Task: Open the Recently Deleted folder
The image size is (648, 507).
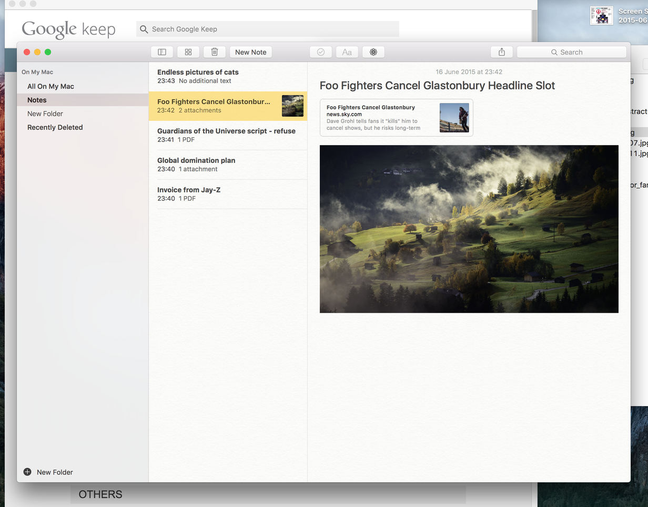Action: click(x=83, y=127)
